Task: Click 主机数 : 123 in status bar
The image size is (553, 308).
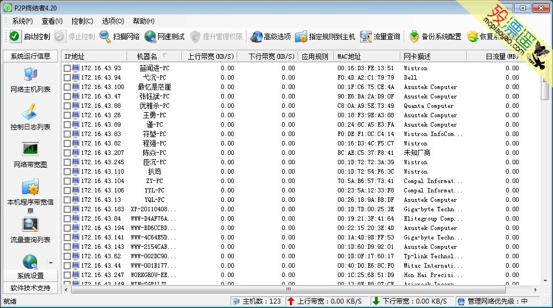Action: 262,301
